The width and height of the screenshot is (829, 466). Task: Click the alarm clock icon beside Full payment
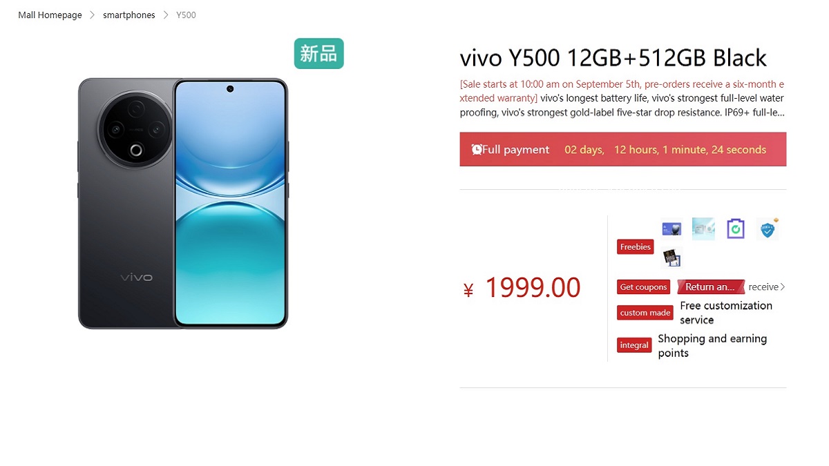pos(477,149)
